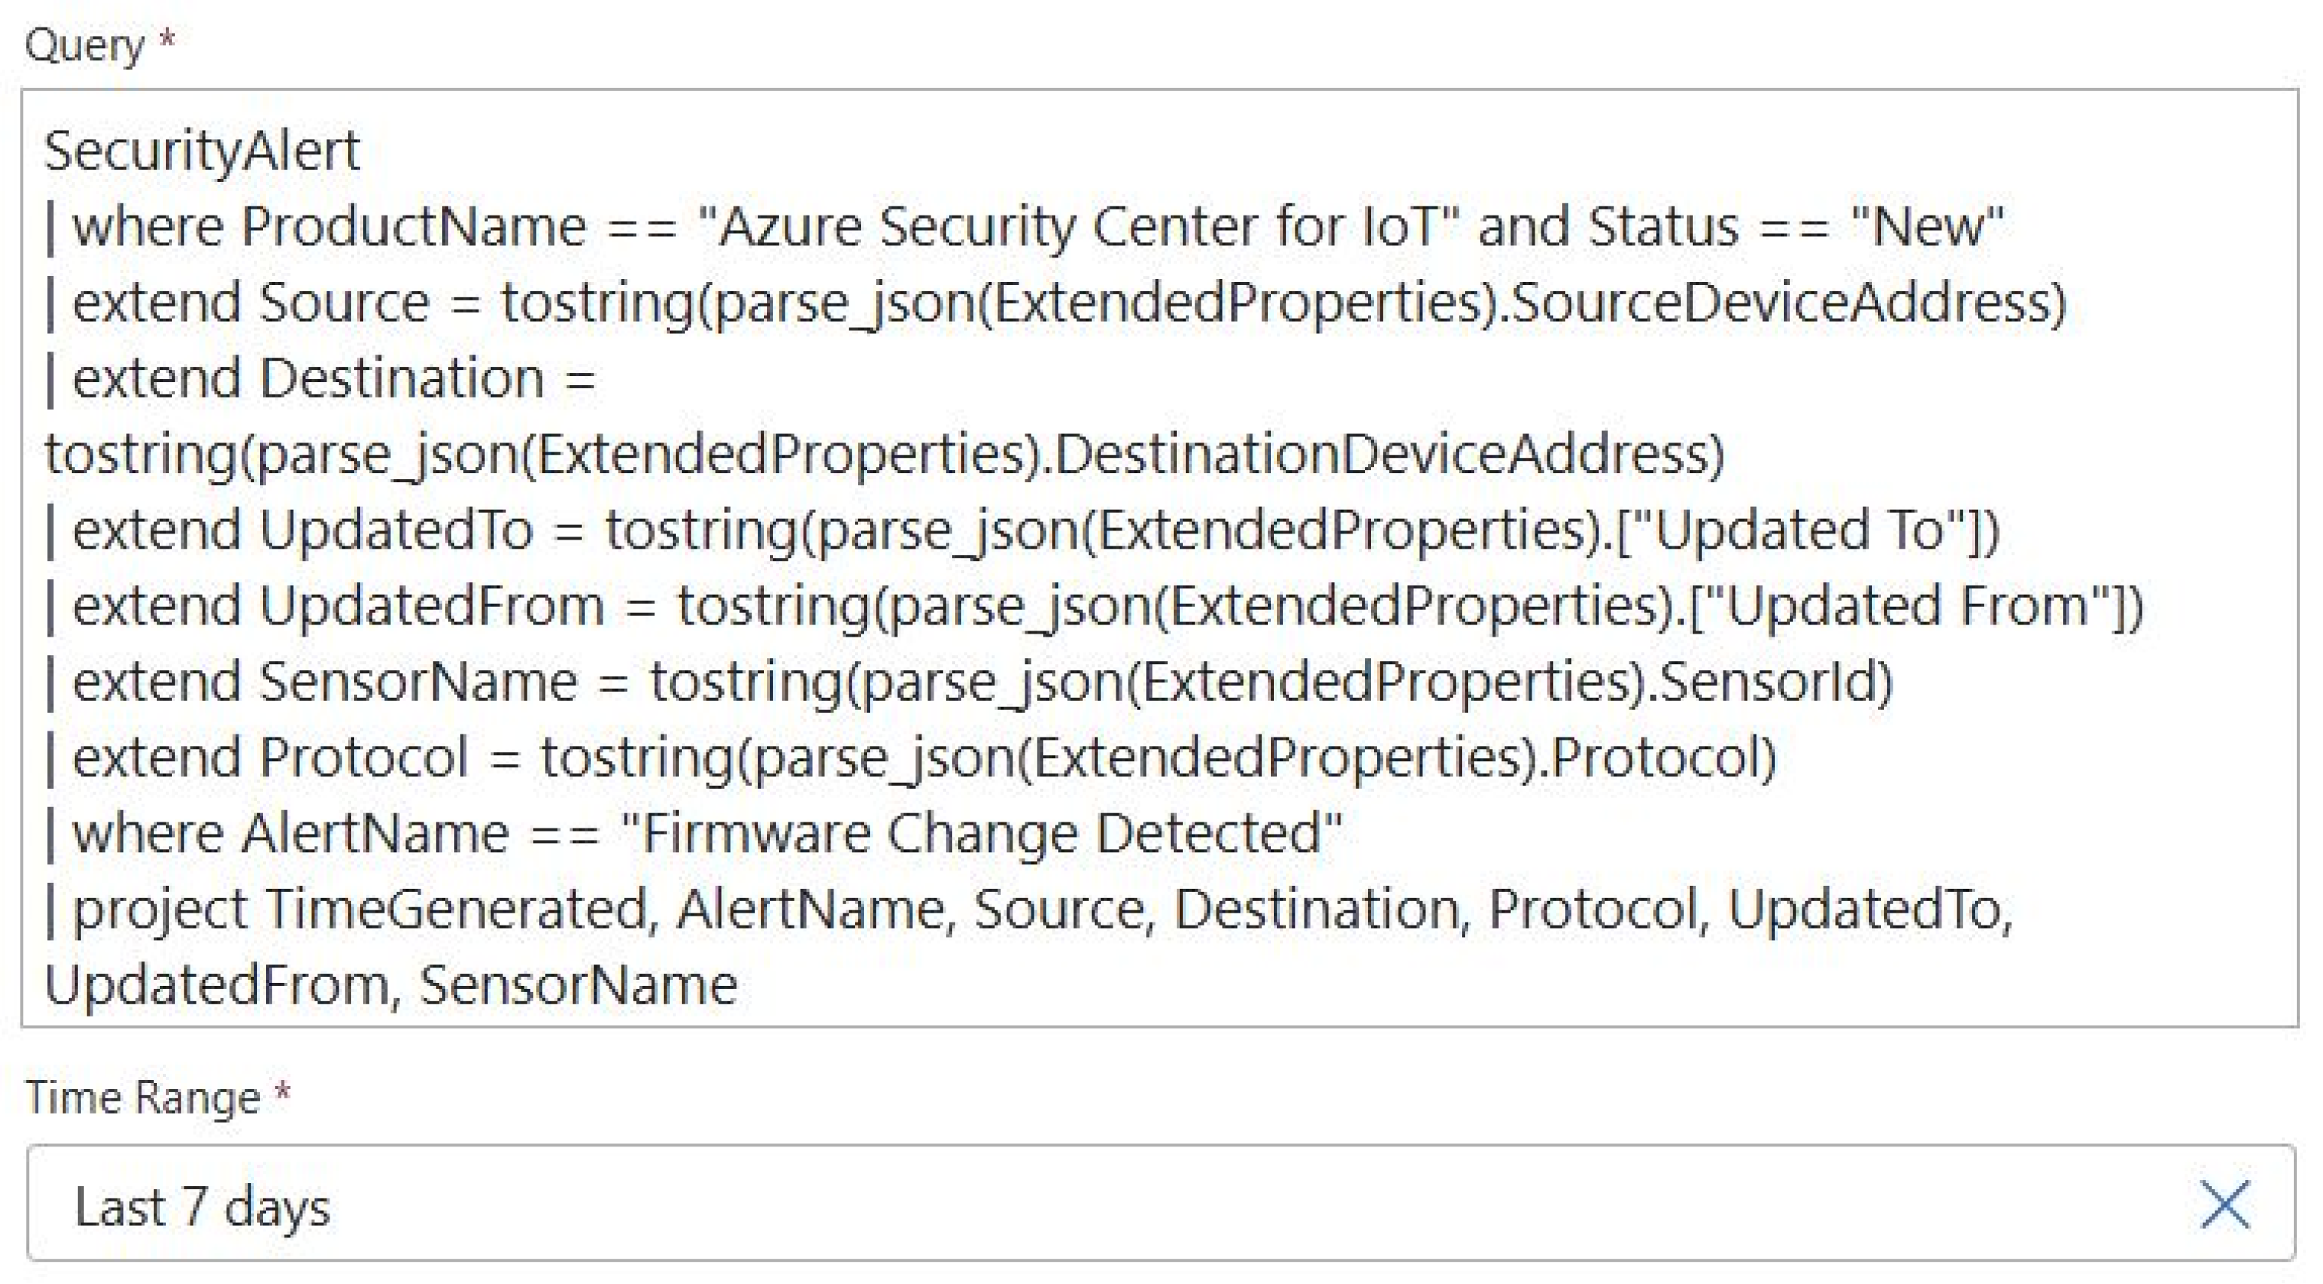
Task: Open the Time Range dropdown
Action: coord(1082,1204)
